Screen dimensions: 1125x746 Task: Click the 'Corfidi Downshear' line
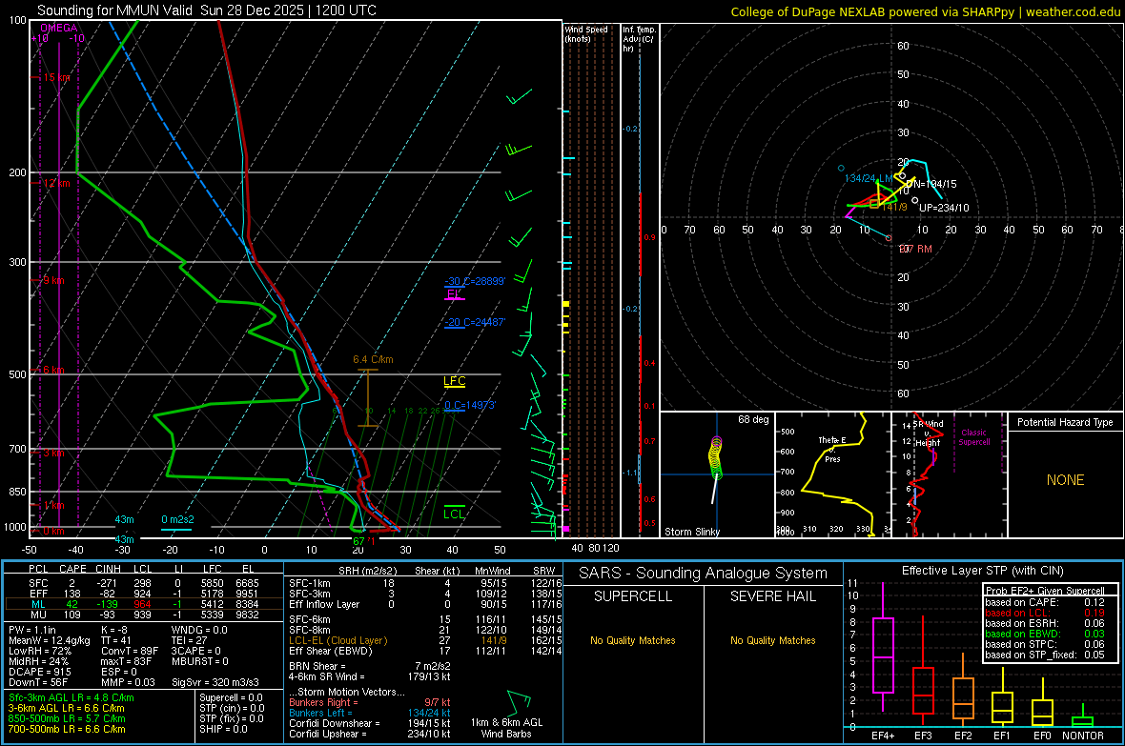(370, 724)
